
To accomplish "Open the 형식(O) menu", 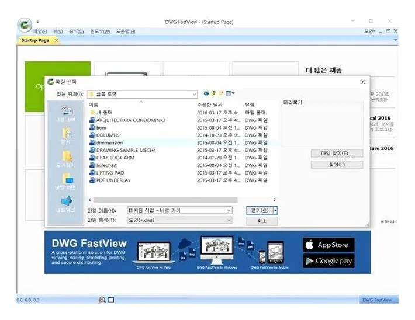I will click(76, 31).
